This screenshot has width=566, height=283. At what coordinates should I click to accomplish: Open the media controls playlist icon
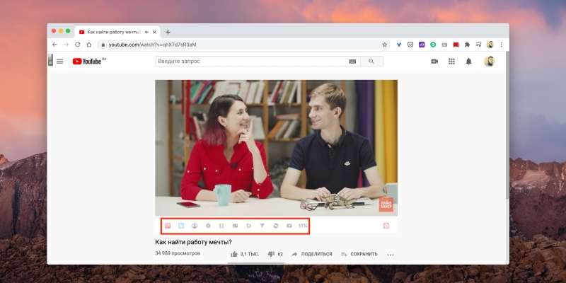479,45
